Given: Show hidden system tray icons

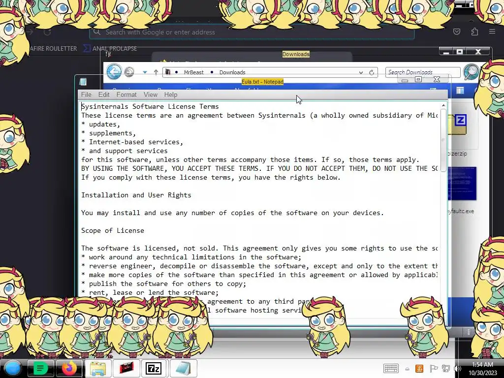Looking at the screenshot, I should tap(407, 369).
